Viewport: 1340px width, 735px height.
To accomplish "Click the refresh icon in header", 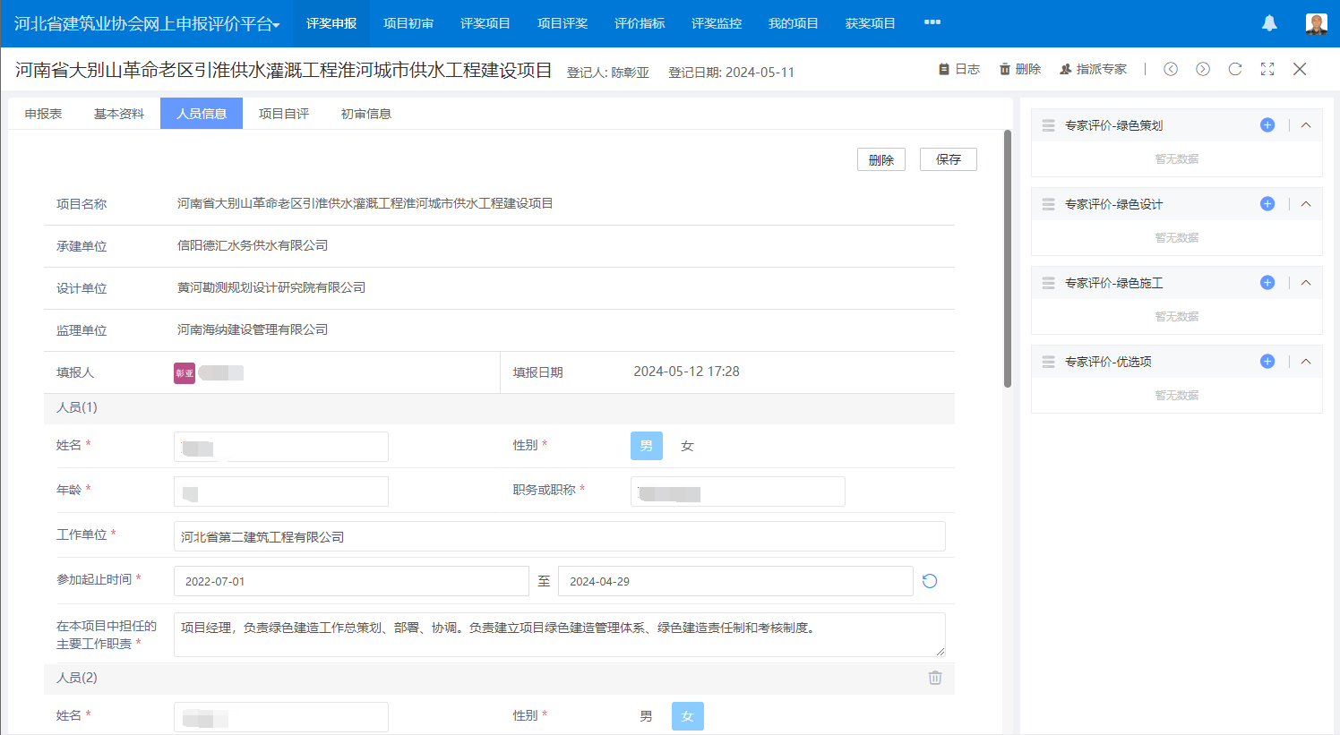I will pyautogui.click(x=1235, y=69).
